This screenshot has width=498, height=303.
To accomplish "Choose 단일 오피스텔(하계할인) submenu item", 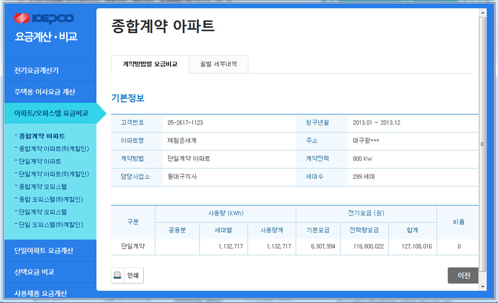I will pos(51,225).
